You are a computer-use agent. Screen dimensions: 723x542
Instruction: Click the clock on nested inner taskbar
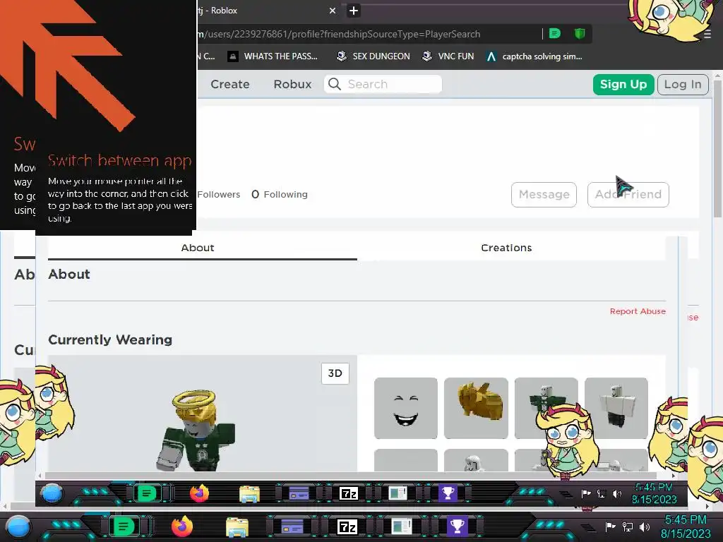[654, 493]
